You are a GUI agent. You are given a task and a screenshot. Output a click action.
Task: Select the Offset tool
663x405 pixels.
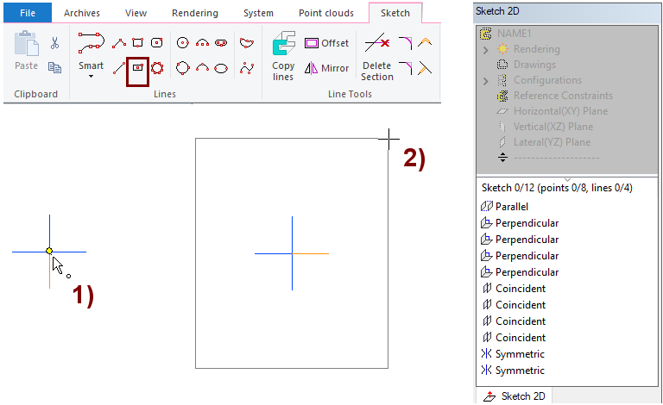pos(326,43)
